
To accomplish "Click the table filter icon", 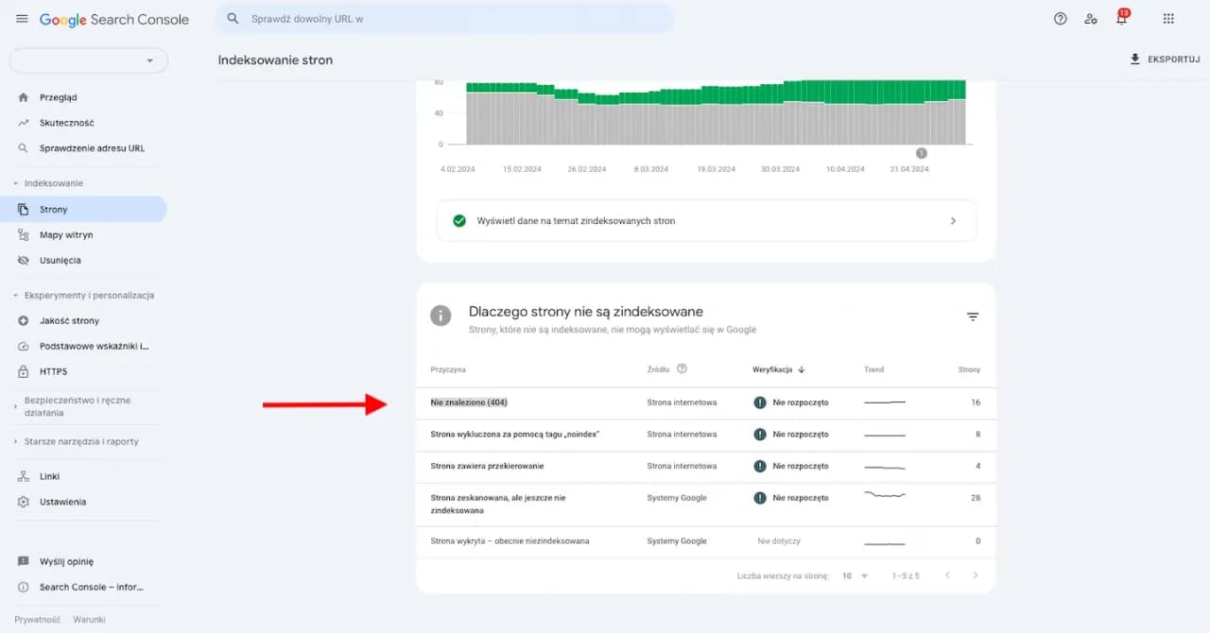I will 973,316.
